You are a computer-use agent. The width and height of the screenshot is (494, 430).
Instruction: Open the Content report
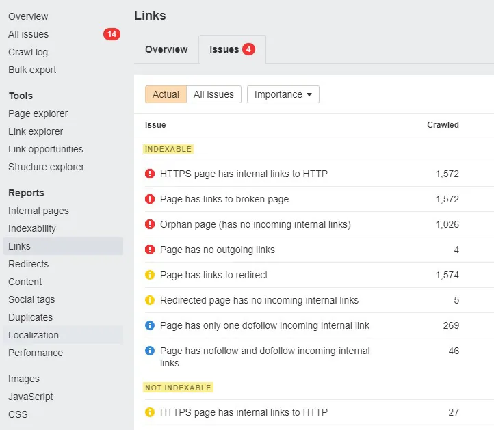point(25,282)
